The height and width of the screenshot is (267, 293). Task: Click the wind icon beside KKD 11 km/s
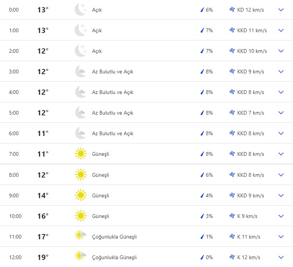point(232,30)
